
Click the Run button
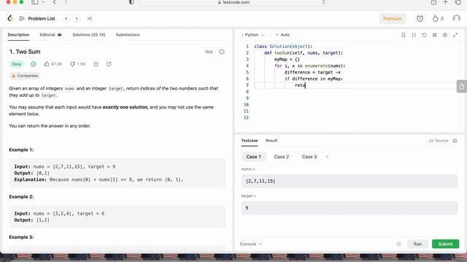coord(417,244)
